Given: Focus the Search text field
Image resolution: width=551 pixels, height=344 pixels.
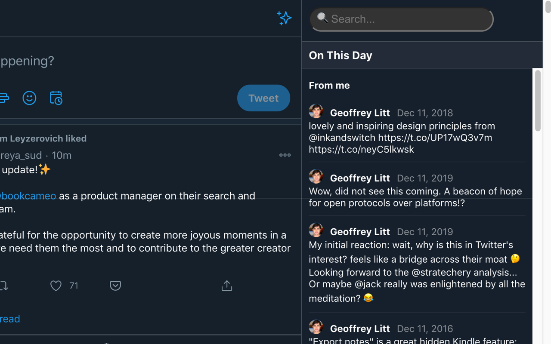Looking at the screenshot, I should pos(409,19).
